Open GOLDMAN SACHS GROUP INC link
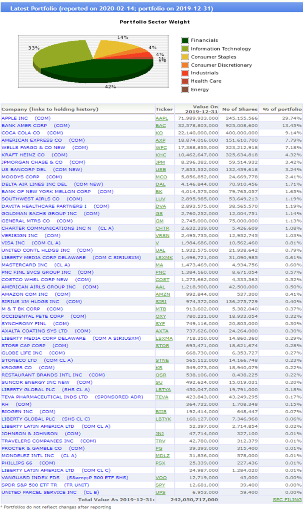Viewport: 303px width, 512px height. click(50, 213)
